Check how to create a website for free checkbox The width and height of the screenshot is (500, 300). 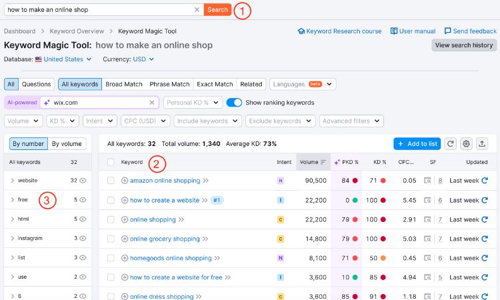(111, 277)
